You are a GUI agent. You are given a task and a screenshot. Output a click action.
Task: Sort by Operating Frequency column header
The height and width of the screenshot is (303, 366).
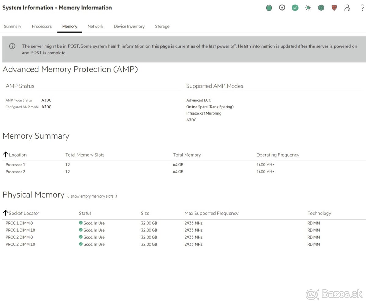click(278, 155)
